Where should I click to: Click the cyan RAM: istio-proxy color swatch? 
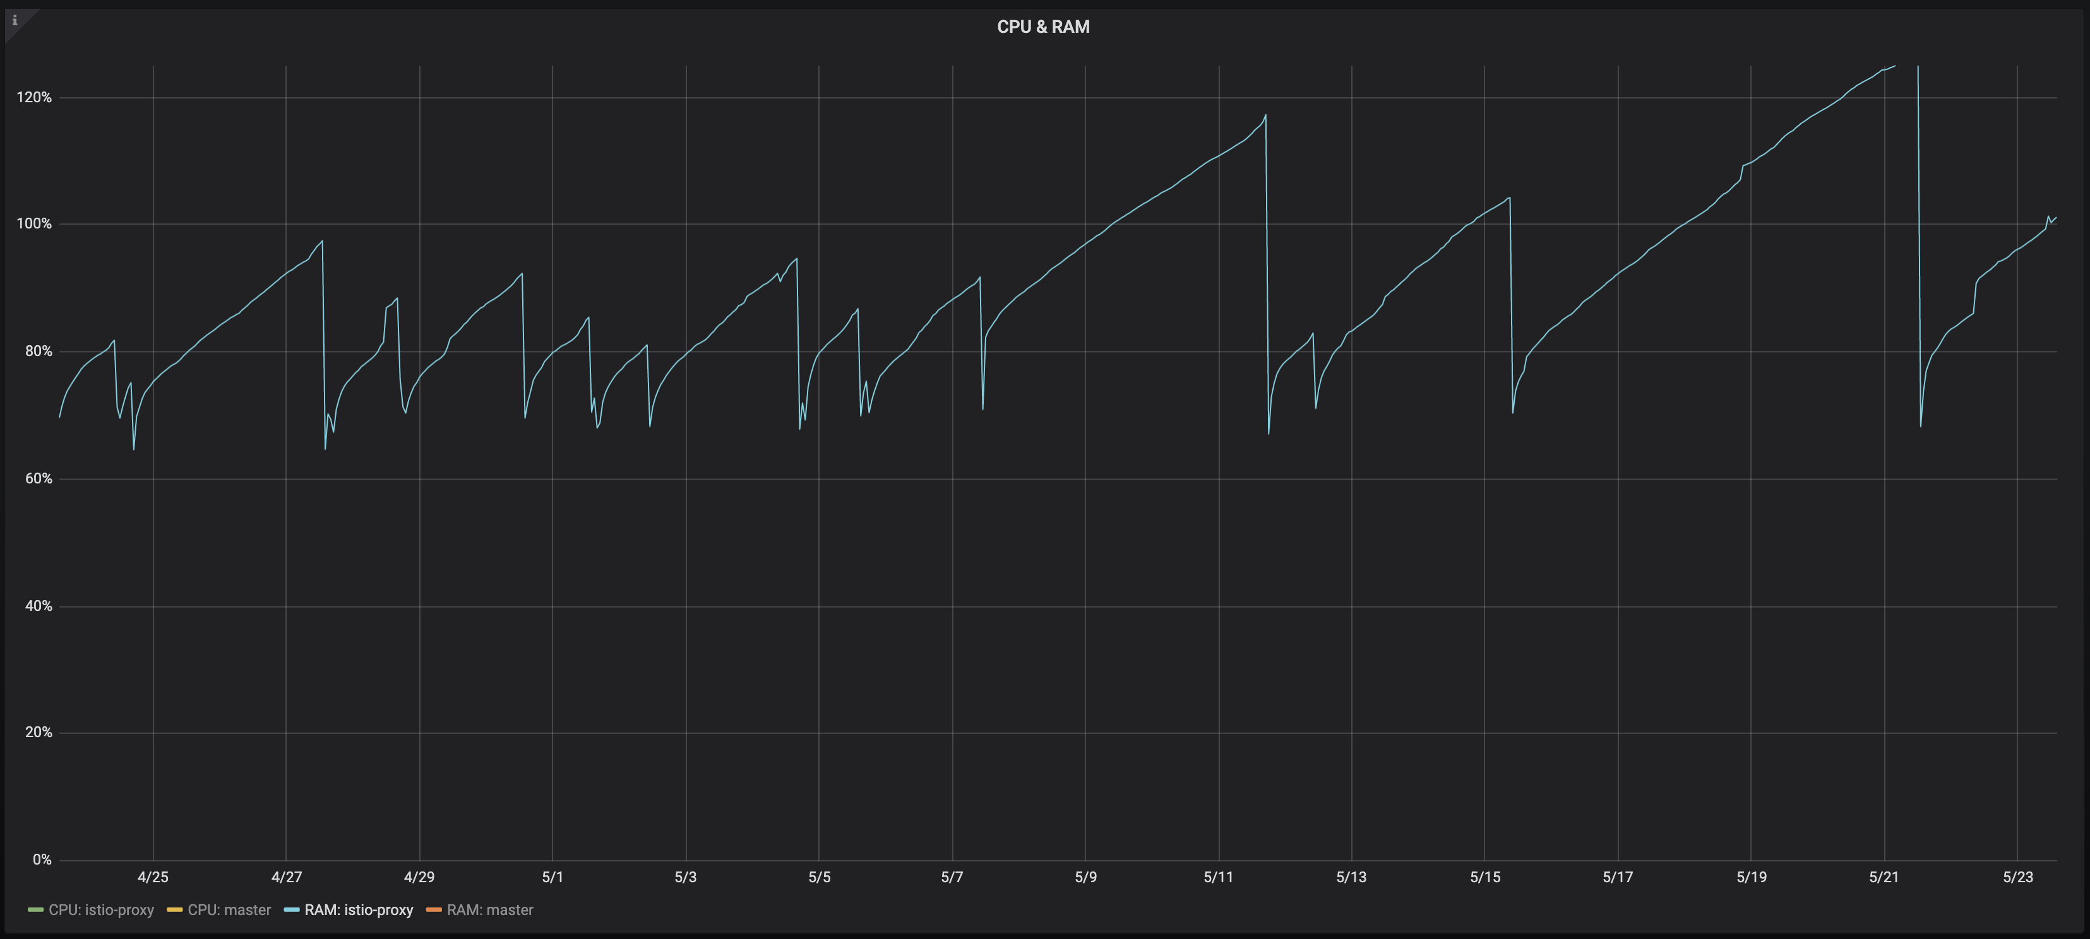tap(291, 910)
